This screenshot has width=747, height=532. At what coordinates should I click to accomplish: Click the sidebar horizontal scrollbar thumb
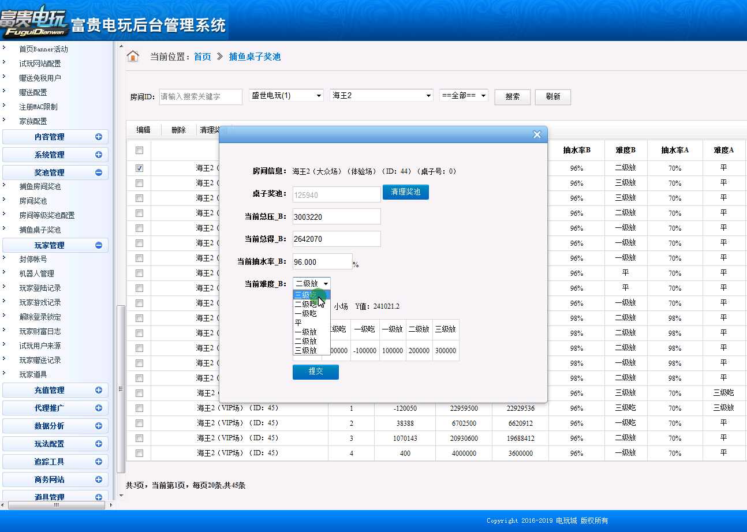56,505
